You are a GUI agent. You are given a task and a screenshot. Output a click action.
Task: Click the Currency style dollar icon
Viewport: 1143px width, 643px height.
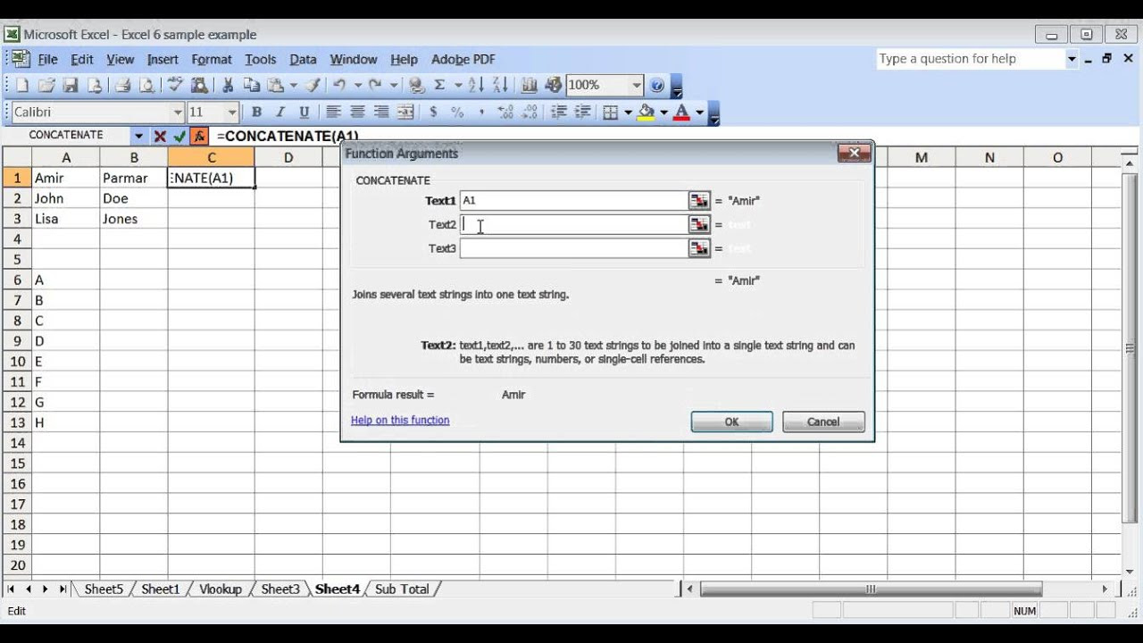click(433, 113)
